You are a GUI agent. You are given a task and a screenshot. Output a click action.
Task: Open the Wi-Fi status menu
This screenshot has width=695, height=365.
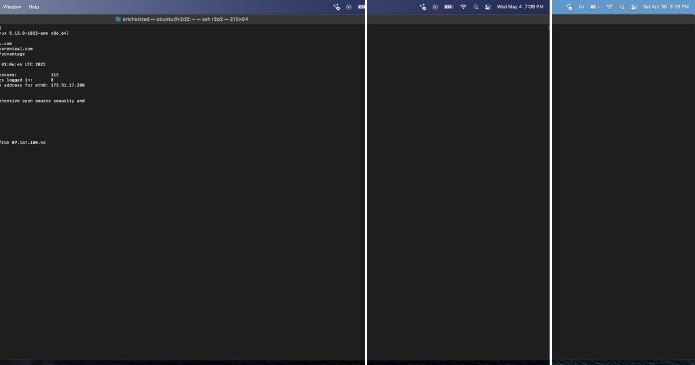pyautogui.click(x=463, y=6)
